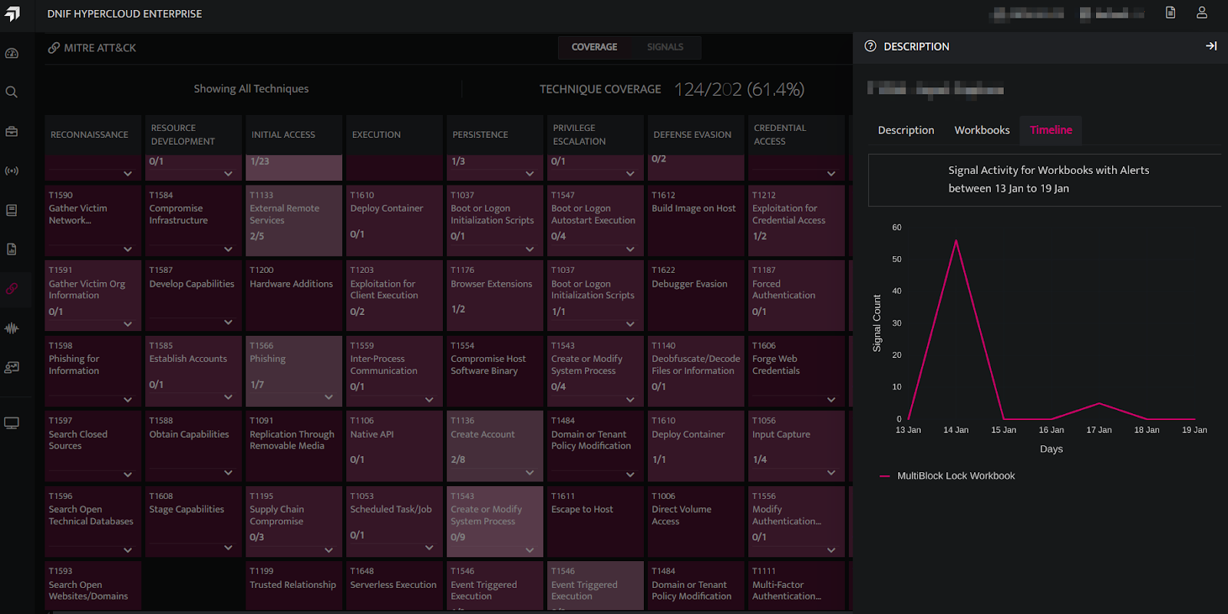
Task: Select T1606 Forge Web Credentials technique
Action: point(796,371)
